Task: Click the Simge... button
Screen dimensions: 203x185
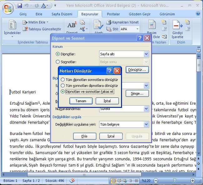Action: (137, 93)
